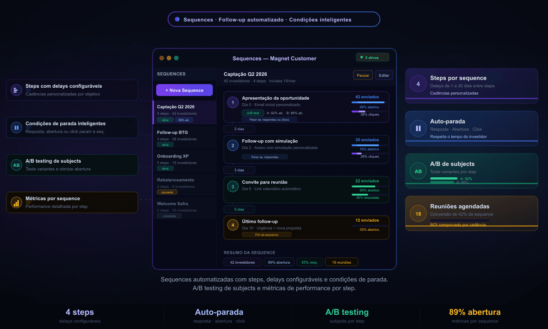Click the step 1 circle icon
This screenshot has height=329, width=548.
click(233, 103)
